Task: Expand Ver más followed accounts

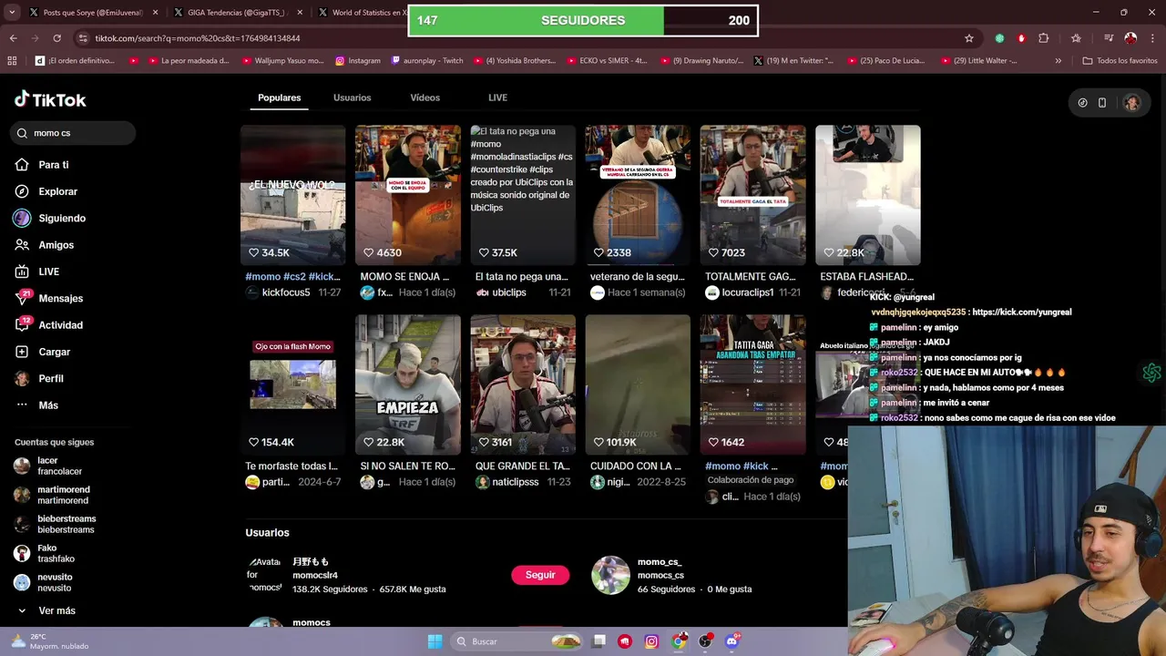Action: coord(56,610)
